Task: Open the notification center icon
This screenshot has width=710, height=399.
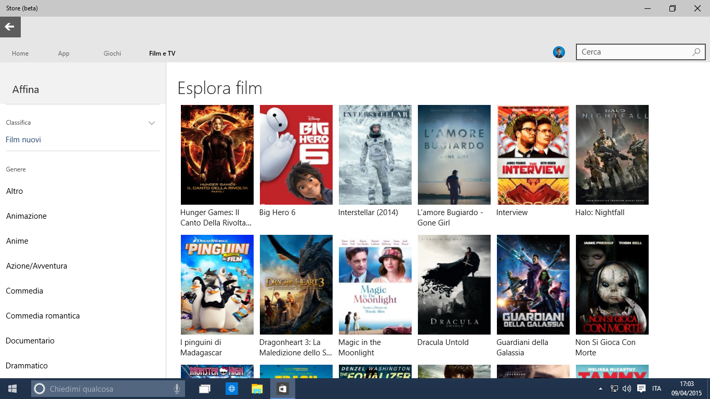Action: click(641, 389)
